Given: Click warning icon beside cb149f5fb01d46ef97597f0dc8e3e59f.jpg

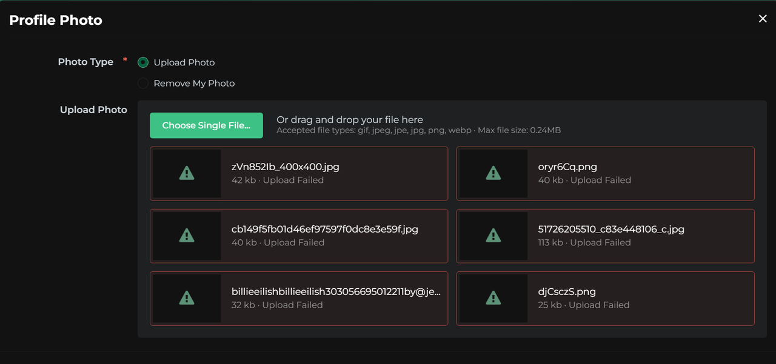Looking at the screenshot, I should tap(187, 236).
